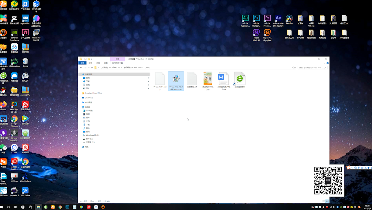Switch to the 查看 ribbon tab
Screen dimensions: 372x210
pos(106,63)
